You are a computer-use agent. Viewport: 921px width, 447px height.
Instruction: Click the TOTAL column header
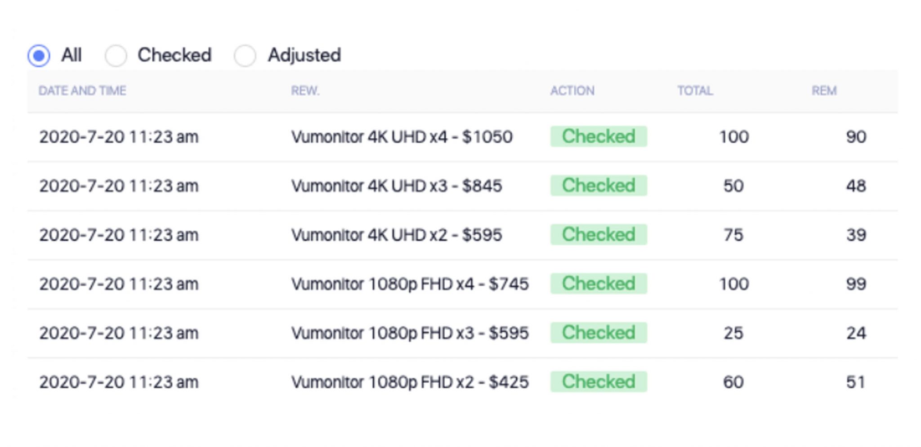[x=695, y=91]
